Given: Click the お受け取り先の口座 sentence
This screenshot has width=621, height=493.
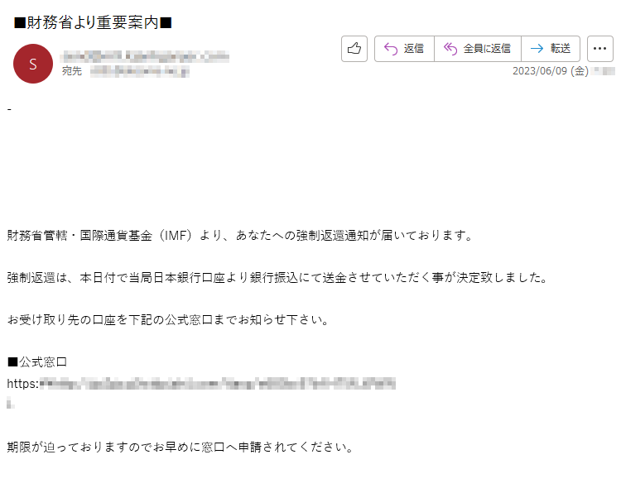Looking at the screenshot, I should pos(168,319).
